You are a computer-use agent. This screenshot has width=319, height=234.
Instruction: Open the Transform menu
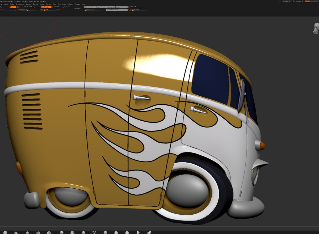point(62,4)
